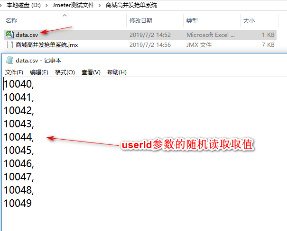Place cursor on line 10041 in Notepad
The width and height of the screenshot is (287, 231).
[x=19, y=98]
